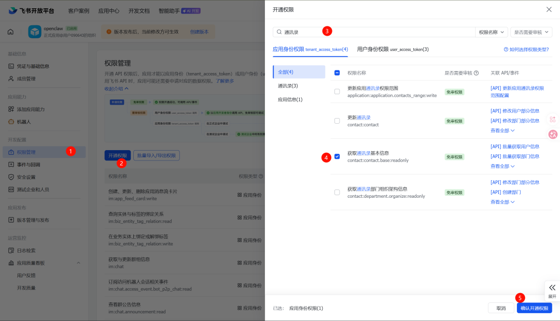
Task: Switch to the 用户身份权限 user_access_token tab
Action: point(393,50)
